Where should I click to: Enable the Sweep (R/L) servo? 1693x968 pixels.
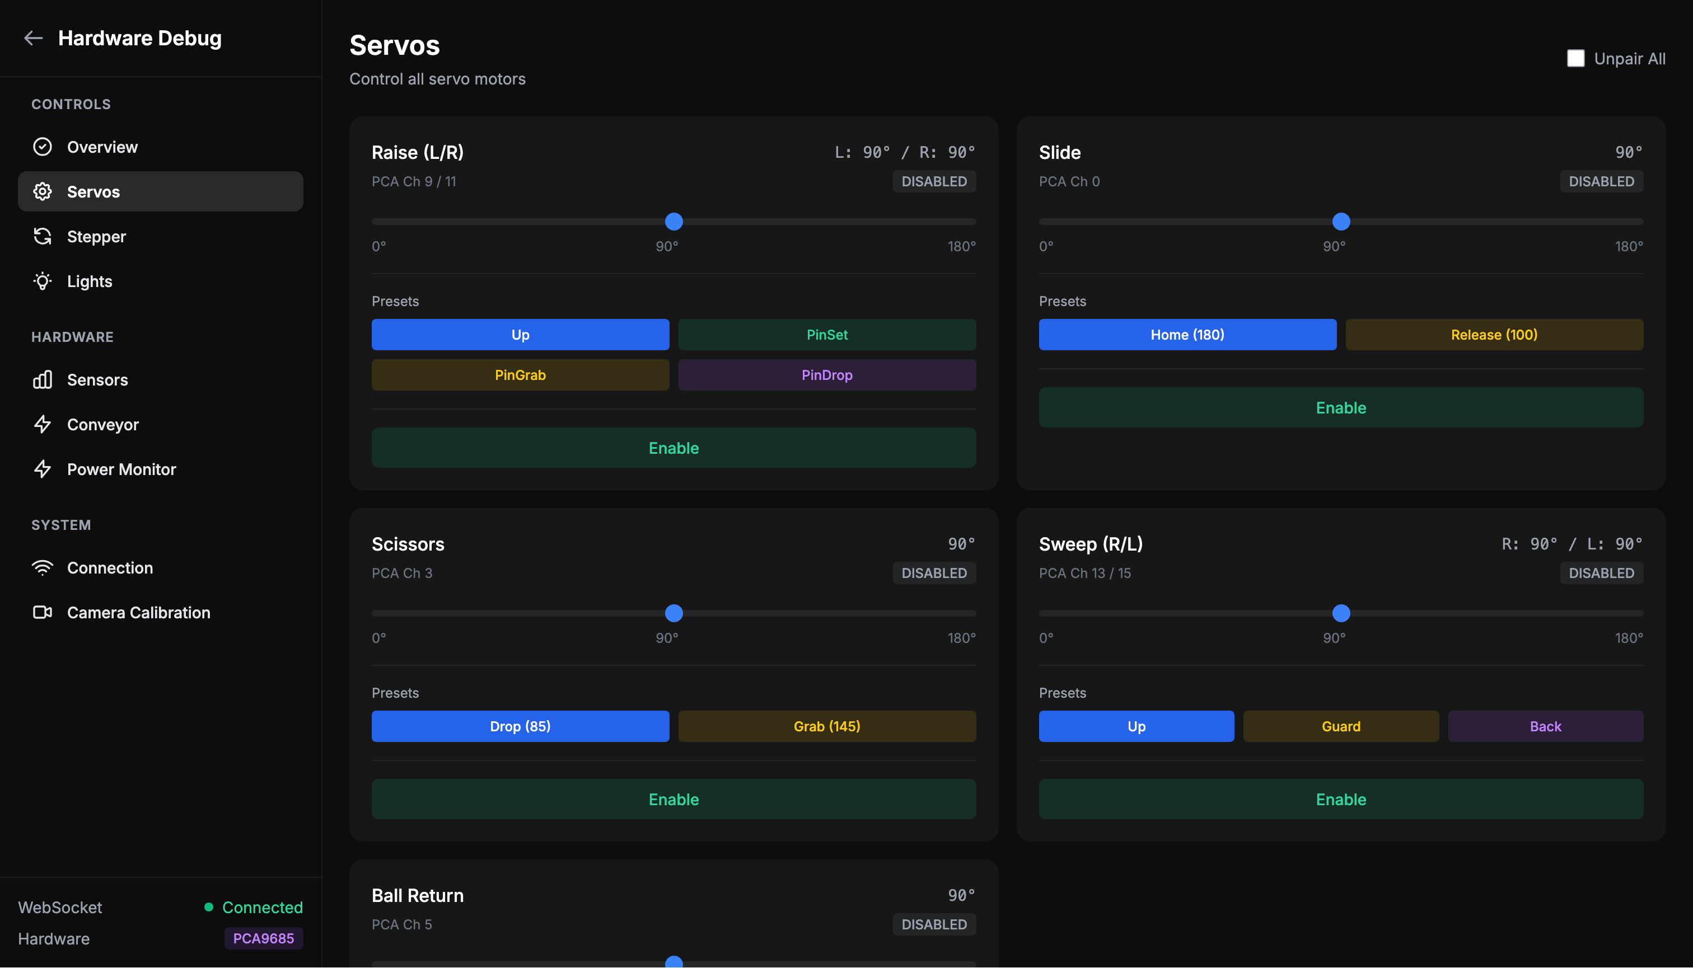[1340, 799]
